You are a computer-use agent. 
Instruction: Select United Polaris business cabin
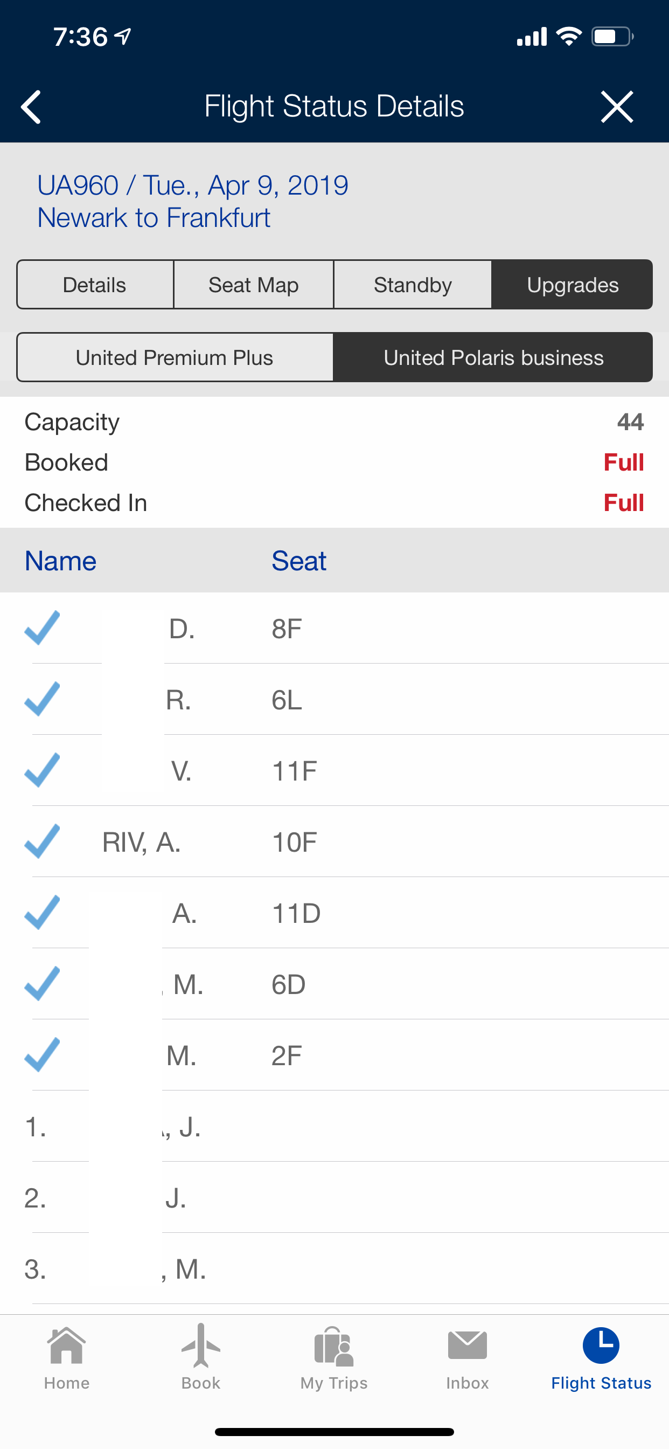[493, 358]
